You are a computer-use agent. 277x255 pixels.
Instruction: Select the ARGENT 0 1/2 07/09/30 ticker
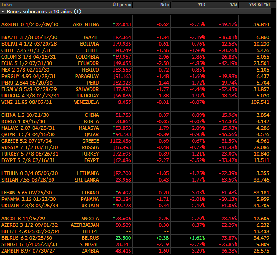[30, 24]
